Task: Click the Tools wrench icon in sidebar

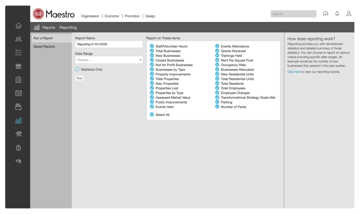Action: [18, 134]
